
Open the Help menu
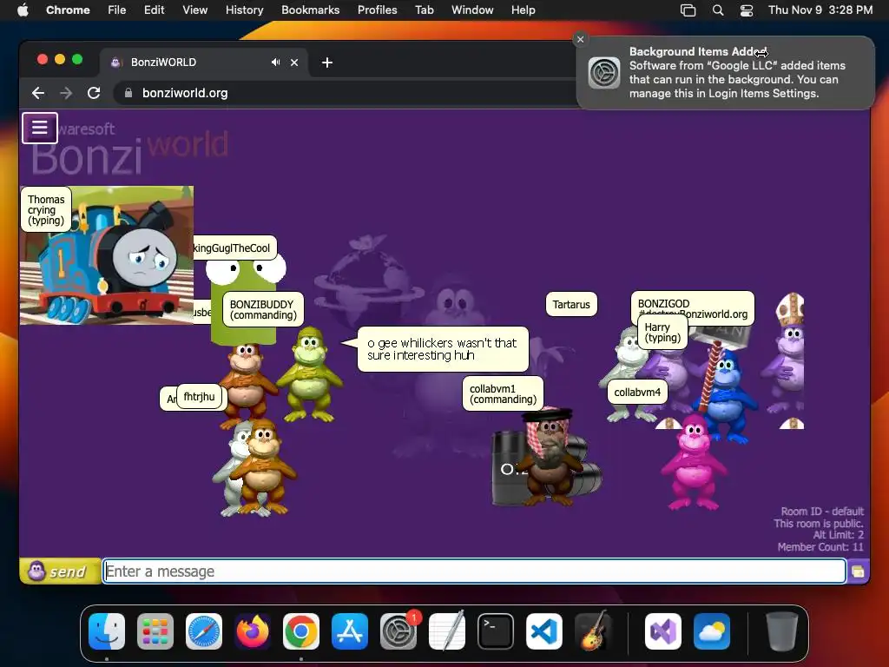[523, 10]
